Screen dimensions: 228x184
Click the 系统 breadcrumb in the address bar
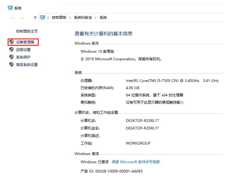[x=103, y=18]
